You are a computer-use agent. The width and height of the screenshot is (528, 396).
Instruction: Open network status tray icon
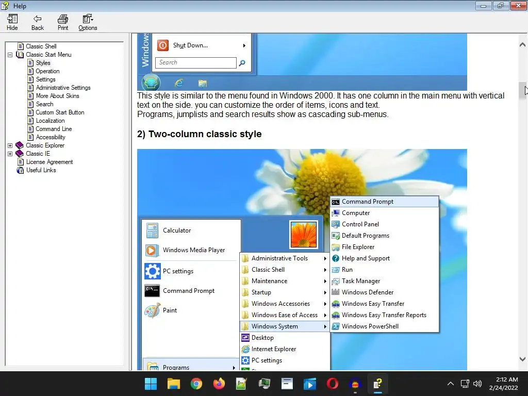coord(465,384)
